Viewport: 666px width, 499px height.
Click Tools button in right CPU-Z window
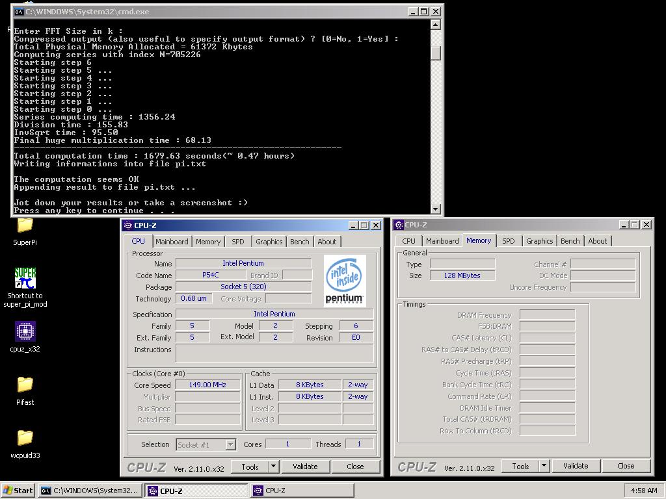[x=520, y=467]
